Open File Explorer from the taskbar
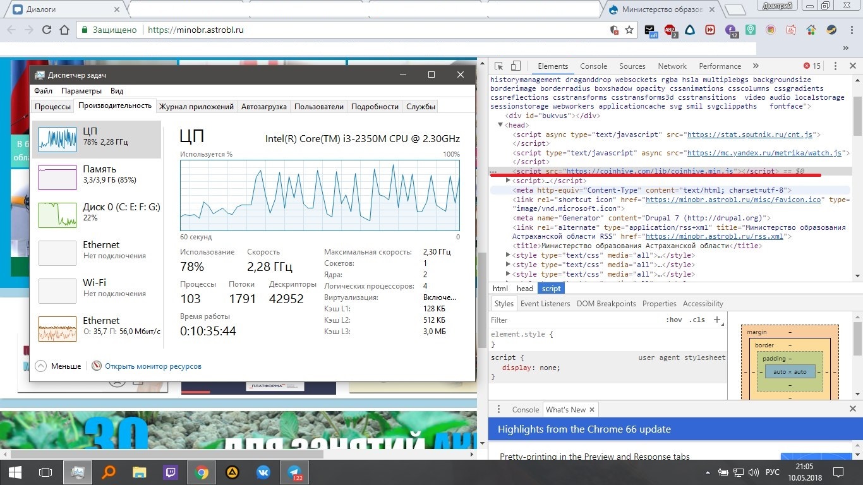Screen dimensions: 863x485 [x=140, y=472]
